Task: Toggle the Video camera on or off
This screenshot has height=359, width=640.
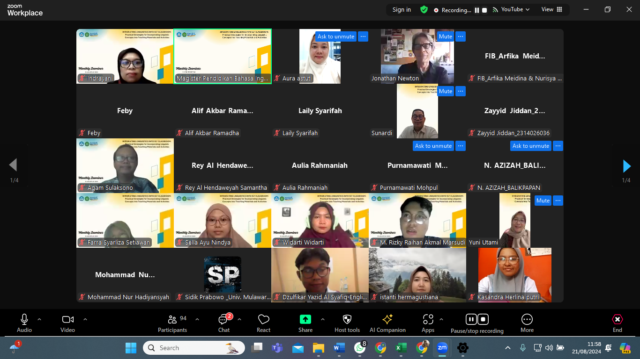Action: [67, 323]
